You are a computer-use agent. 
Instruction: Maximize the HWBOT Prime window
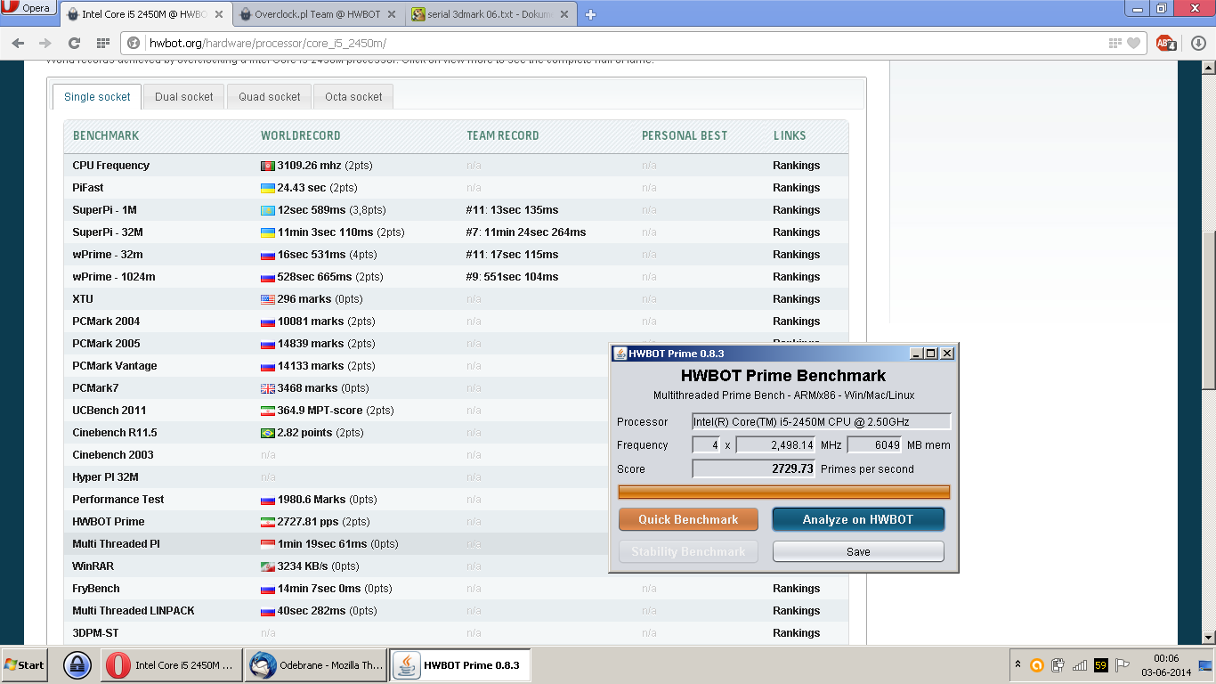point(931,354)
